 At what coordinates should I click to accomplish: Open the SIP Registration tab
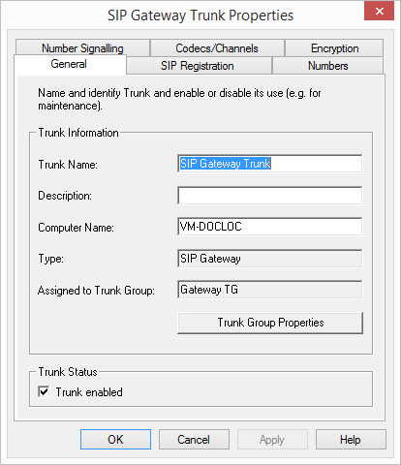pos(199,66)
